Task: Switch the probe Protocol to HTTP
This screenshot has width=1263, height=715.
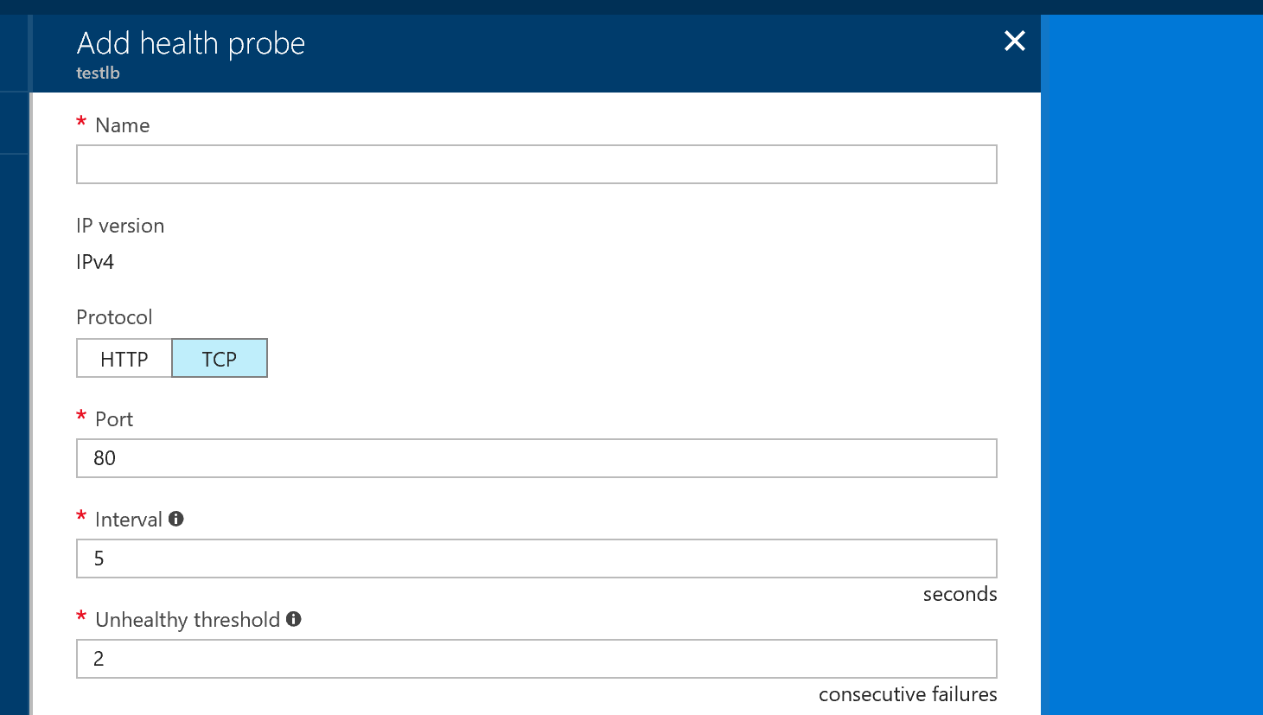Action: [124, 357]
